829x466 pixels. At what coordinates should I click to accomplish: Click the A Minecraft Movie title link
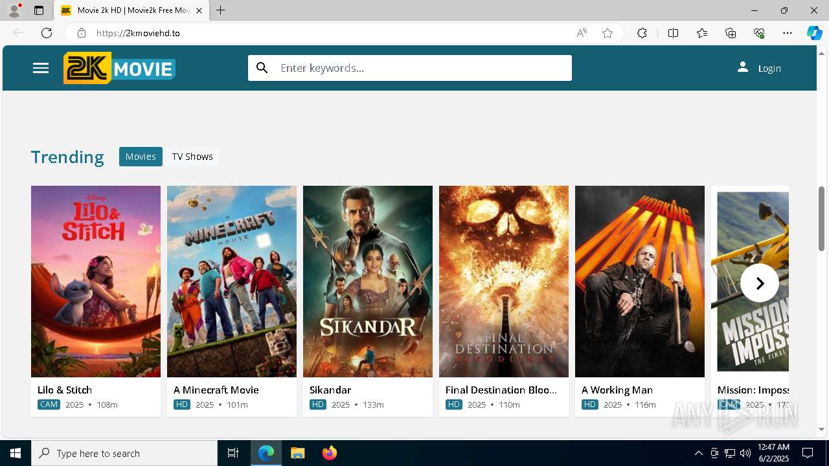tap(216, 390)
